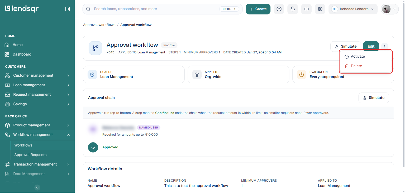Click the Home house icon in sidebar
Image resolution: width=405 pixels, height=193 pixels.
pyautogui.click(x=7, y=45)
